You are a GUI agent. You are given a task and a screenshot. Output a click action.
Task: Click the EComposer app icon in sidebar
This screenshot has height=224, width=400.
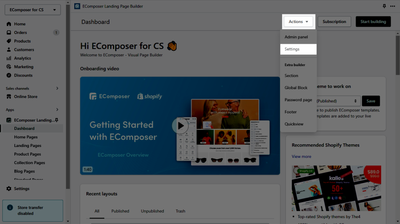click(9, 120)
